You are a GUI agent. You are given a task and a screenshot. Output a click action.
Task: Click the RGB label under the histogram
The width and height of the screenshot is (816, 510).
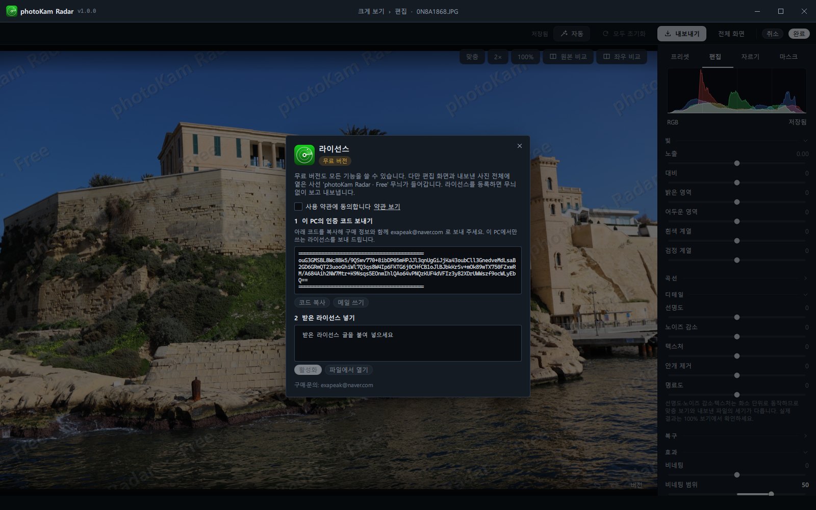[x=673, y=122]
